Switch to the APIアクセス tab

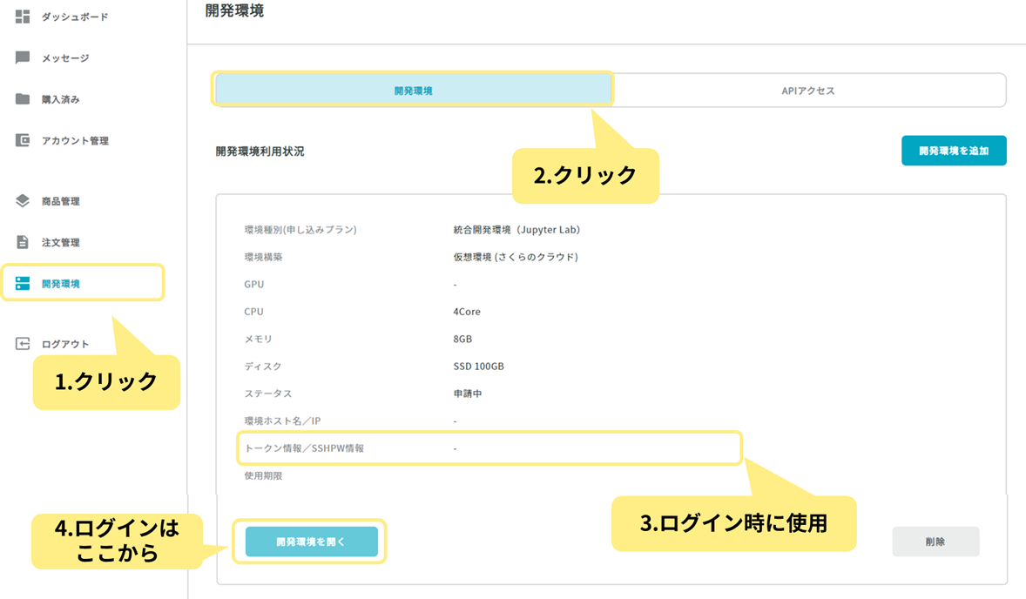point(808,91)
